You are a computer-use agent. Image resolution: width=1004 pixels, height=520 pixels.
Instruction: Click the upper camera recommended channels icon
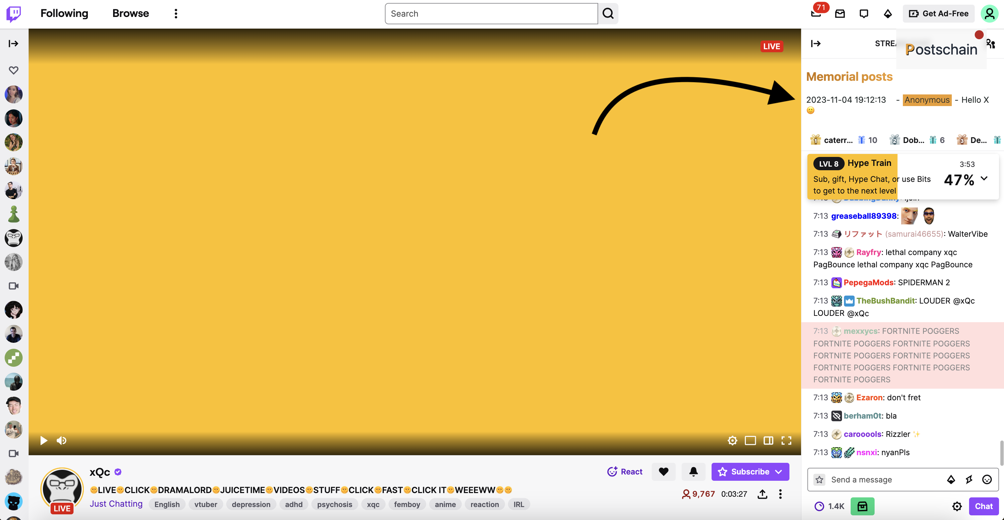click(x=14, y=286)
